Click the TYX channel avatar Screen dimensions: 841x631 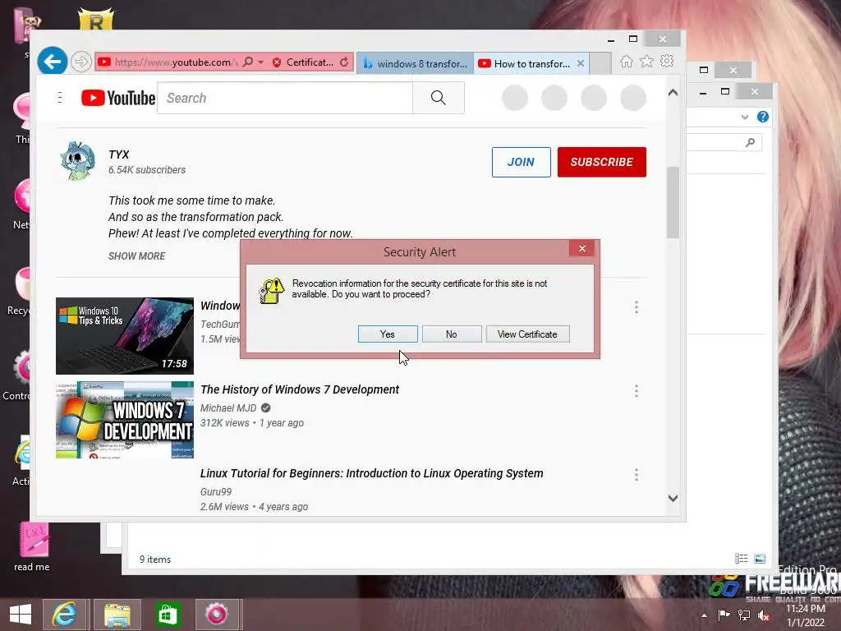[78, 161]
